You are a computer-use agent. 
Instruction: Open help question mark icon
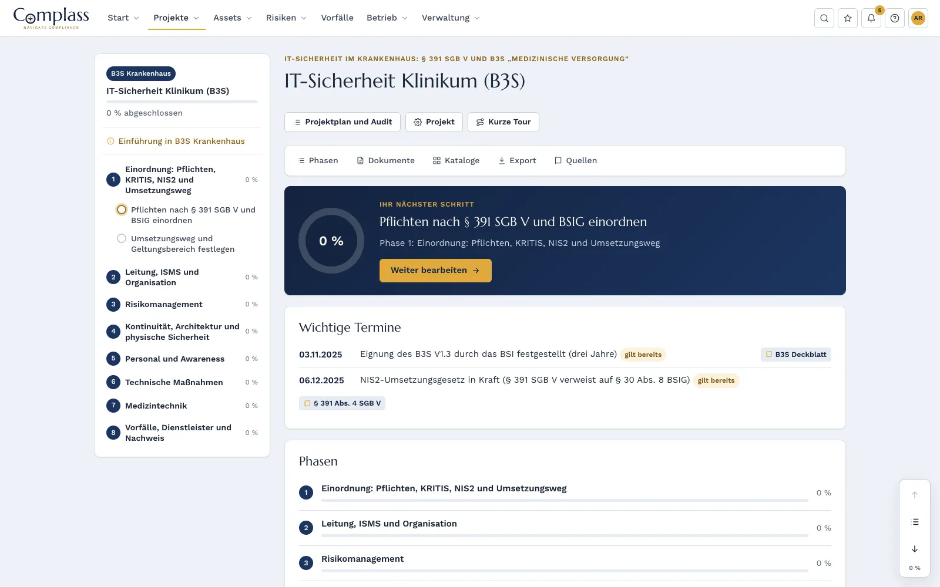(895, 18)
